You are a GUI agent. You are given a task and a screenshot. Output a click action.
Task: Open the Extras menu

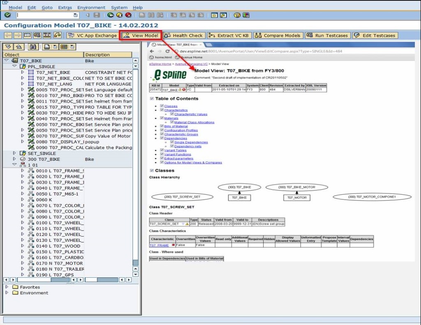(x=65, y=7)
